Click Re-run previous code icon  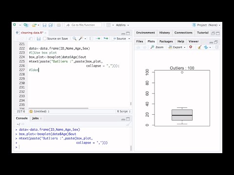click(x=106, y=38)
